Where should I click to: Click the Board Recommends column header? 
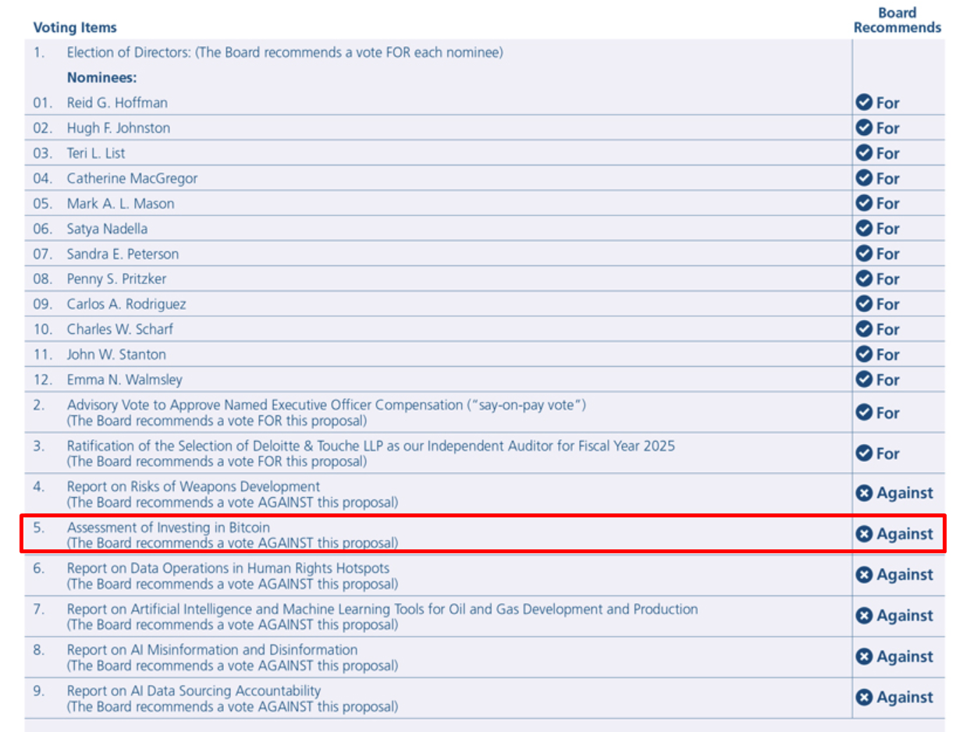pyautogui.click(x=897, y=20)
